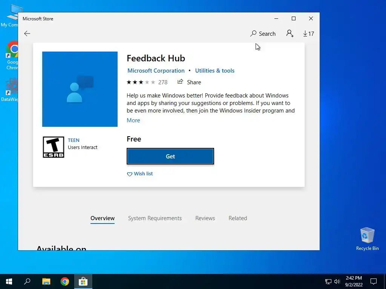
Task: Click the sign-in account icon
Action: click(x=290, y=33)
